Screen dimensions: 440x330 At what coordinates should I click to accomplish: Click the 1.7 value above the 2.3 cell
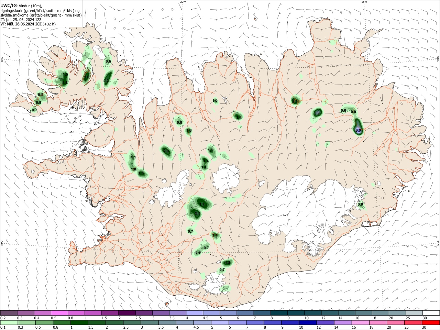coord(202,204)
